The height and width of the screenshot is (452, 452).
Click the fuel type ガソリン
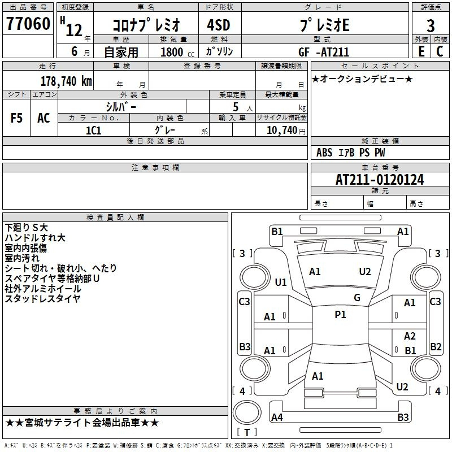click(219, 51)
